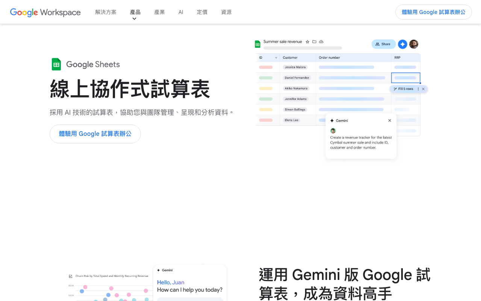Click the 線上協作式試算表 heading
The image size is (481, 301).
tap(130, 89)
